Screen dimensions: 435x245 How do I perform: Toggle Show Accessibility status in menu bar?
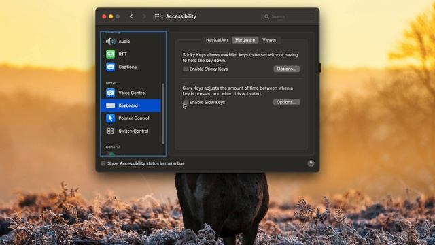coord(103,163)
